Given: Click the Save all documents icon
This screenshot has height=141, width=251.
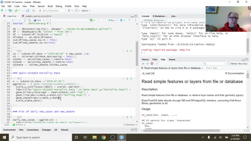Looking at the screenshot, I should point(28,11).
